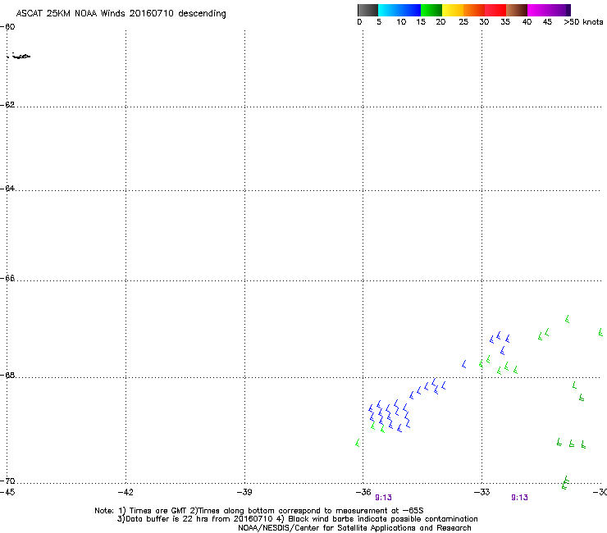Click the lone blue wind barb just below -68 line
The width and height of the screenshot is (607, 533).
point(464,364)
